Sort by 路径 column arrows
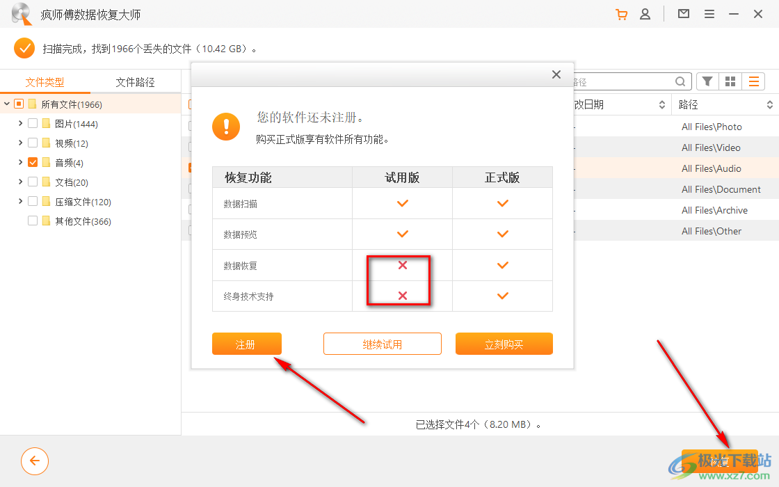 coord(769,104)
